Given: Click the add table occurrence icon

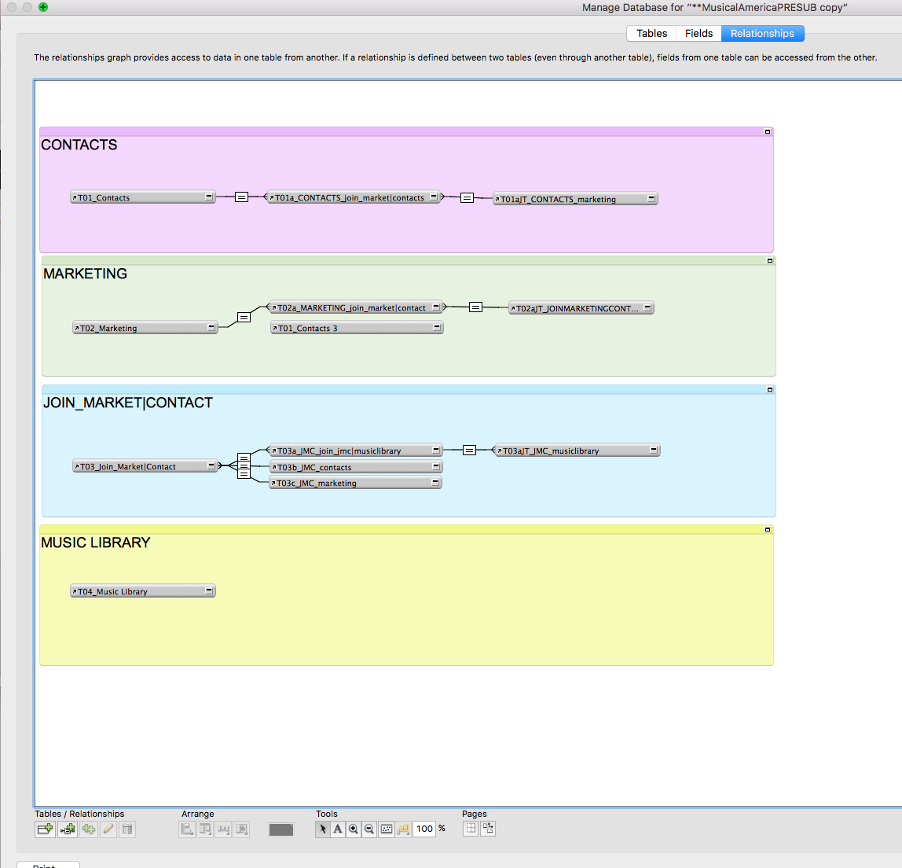Looking at the screenshot, I should (45, 829).
